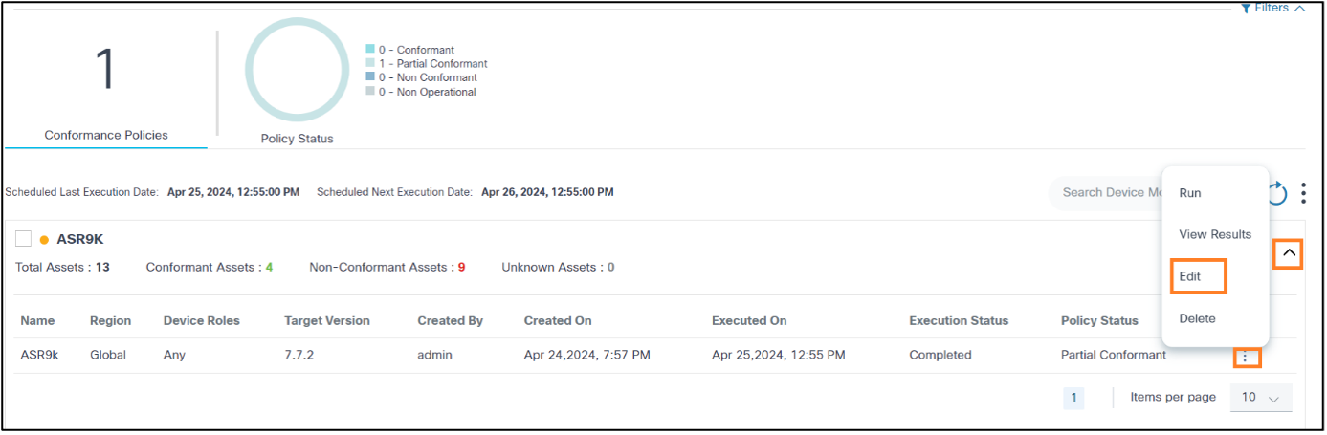Choose Delete from the context menu
The width and height of the screenshot is (1327, 435).
[1197, 318]
